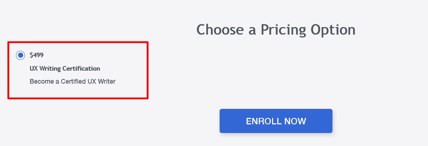Viewport: 428px width, 146px height.
Task: Click the Choose a Pricing Option heading
Action: pos(276,30)
